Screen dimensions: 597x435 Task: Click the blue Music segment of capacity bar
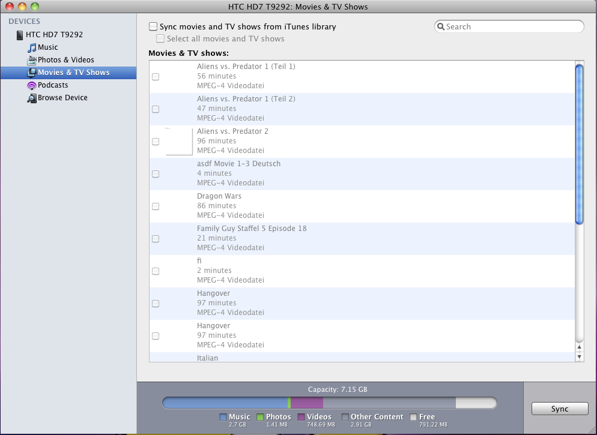click(225, 403)
